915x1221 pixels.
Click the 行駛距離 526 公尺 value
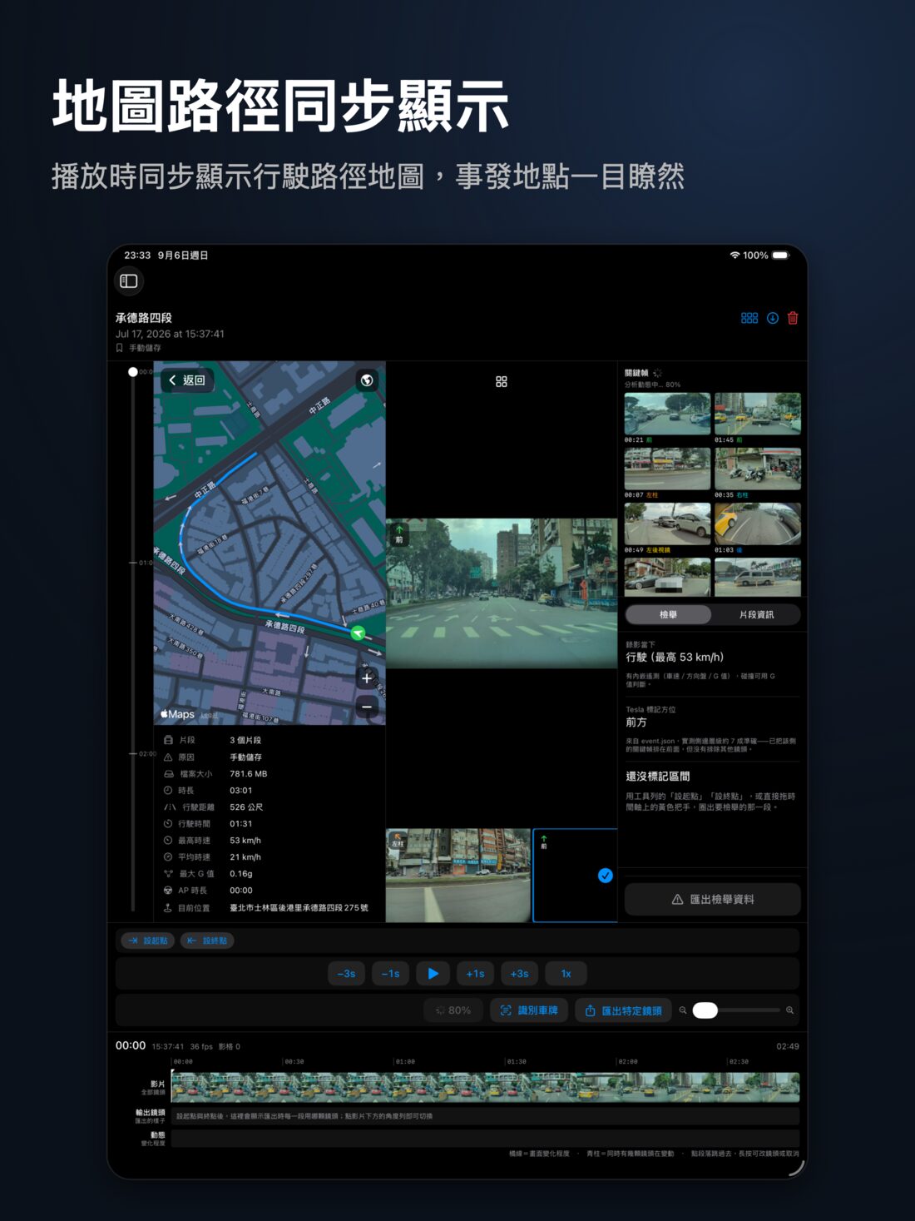(246, 807)
